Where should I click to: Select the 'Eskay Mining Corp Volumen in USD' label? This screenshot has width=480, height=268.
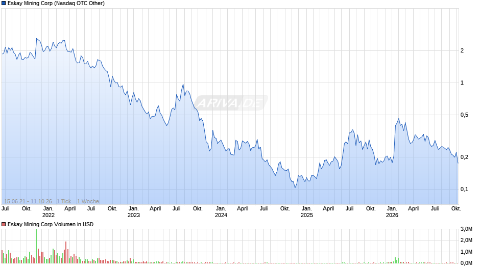(51, 224)
